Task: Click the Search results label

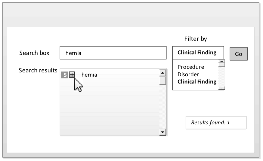Action: click(38, 70)
